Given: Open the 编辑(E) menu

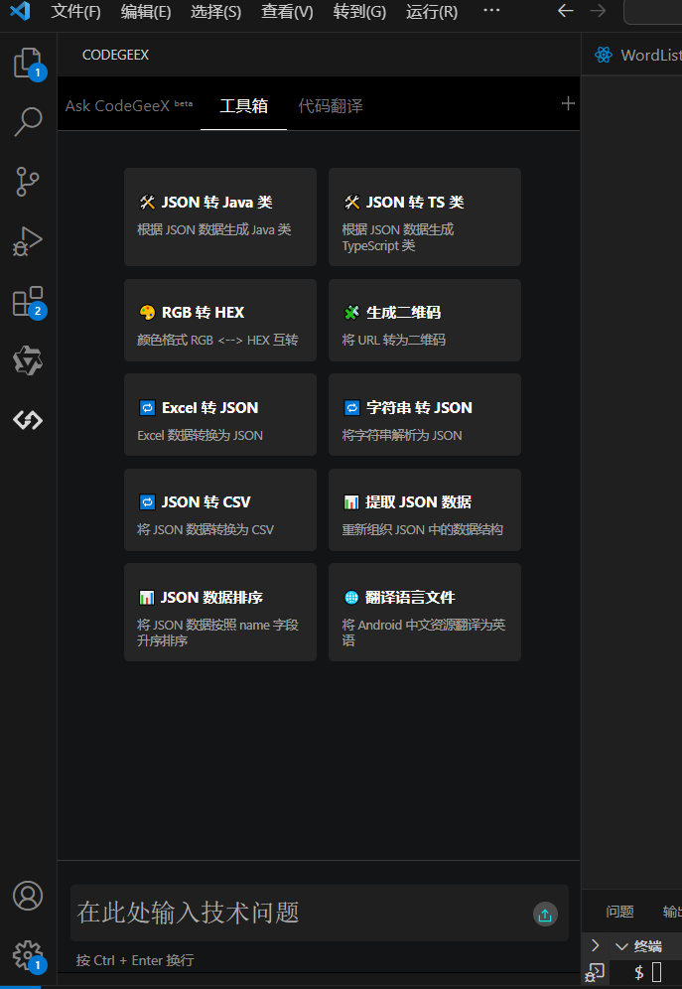Looking at the screenshot, I should (x=146, y=12).
